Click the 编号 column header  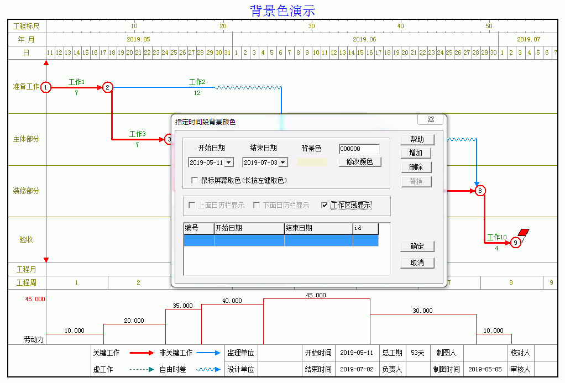(199, 228)
